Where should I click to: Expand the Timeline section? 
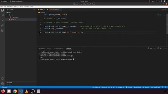21,85
